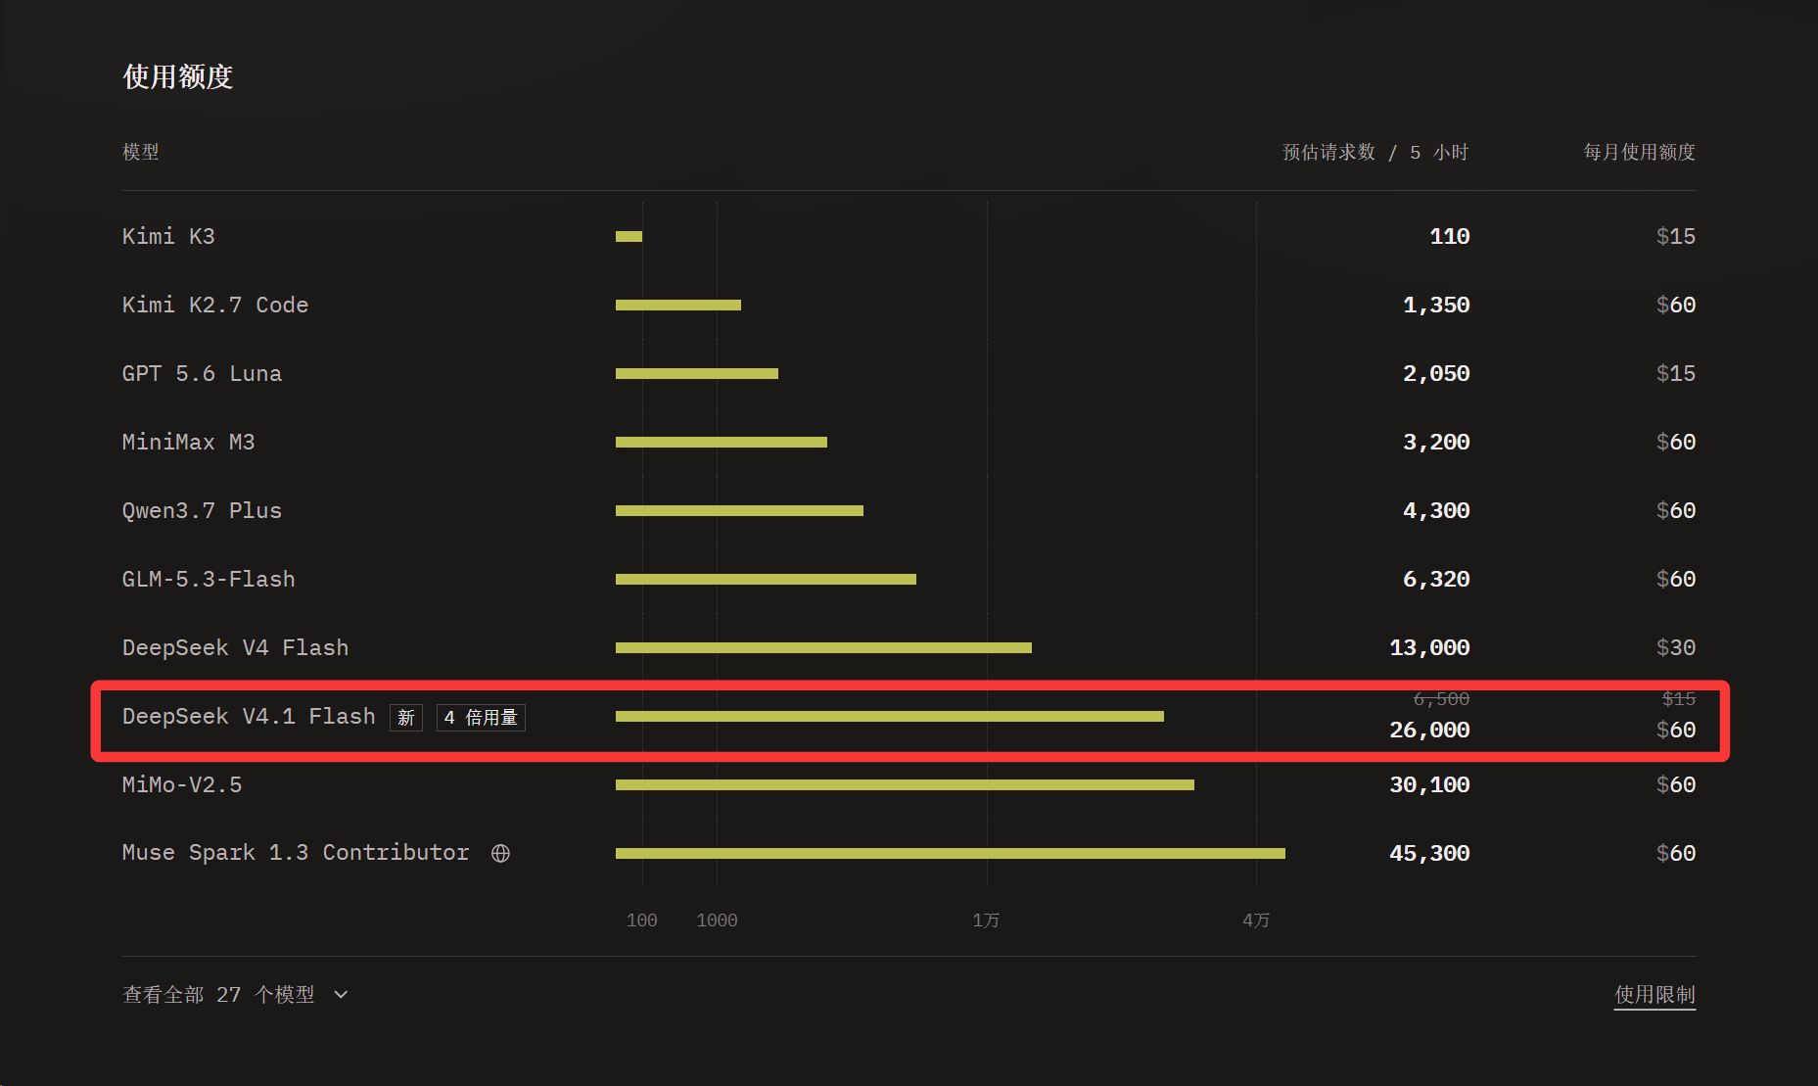The height and width of the screenshot is (1086, 1818).
Task: Click the 4 倍用量 badge
Action: [x=481, y=718]
